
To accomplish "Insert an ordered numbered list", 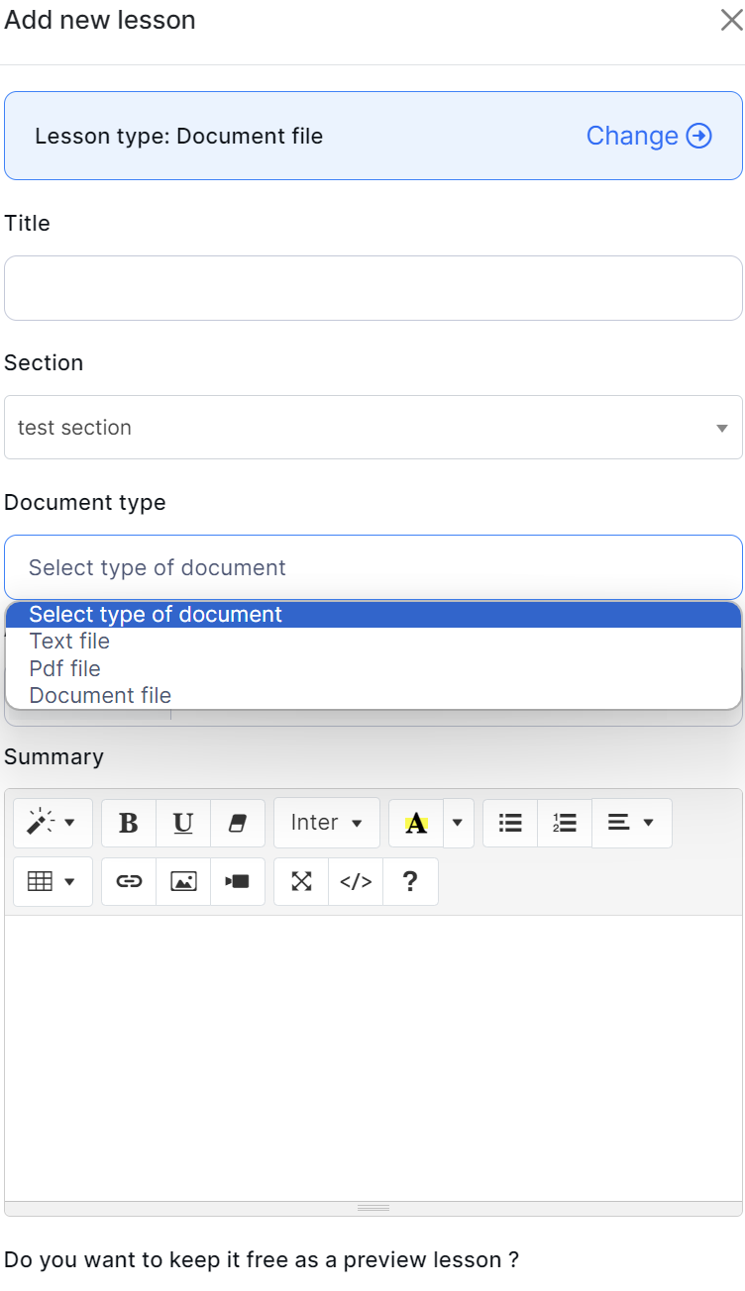I will (565, 823).
